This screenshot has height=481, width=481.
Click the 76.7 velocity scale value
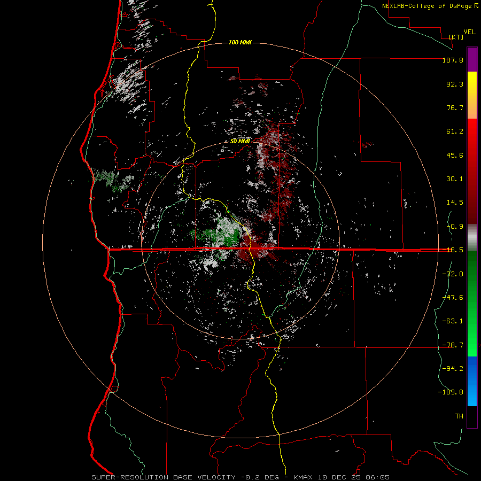click(455, 107)
